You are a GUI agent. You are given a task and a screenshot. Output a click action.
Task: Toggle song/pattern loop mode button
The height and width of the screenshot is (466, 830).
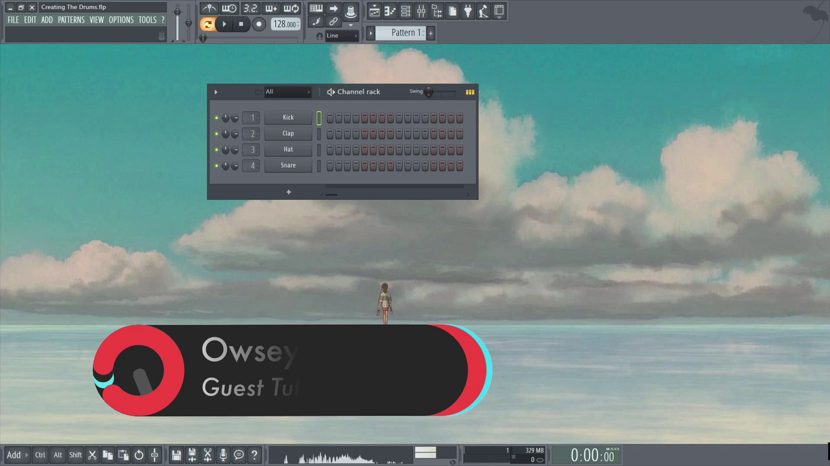[207, 25]
